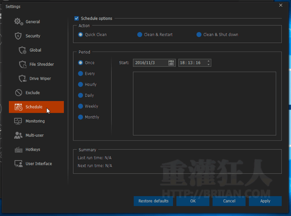Open Hotkeys settings
This screenshot has width=291, height=216.
pos(33,150)
